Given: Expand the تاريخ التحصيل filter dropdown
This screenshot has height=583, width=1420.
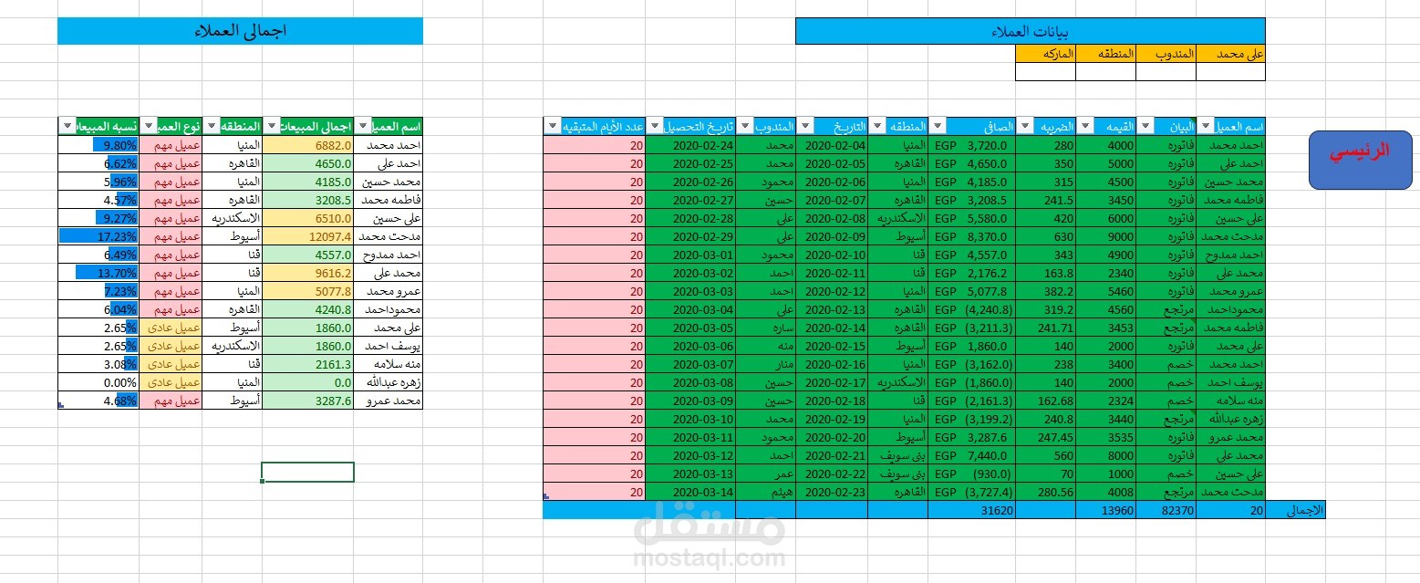Looking at the screenshot, I should click(655, 127).
